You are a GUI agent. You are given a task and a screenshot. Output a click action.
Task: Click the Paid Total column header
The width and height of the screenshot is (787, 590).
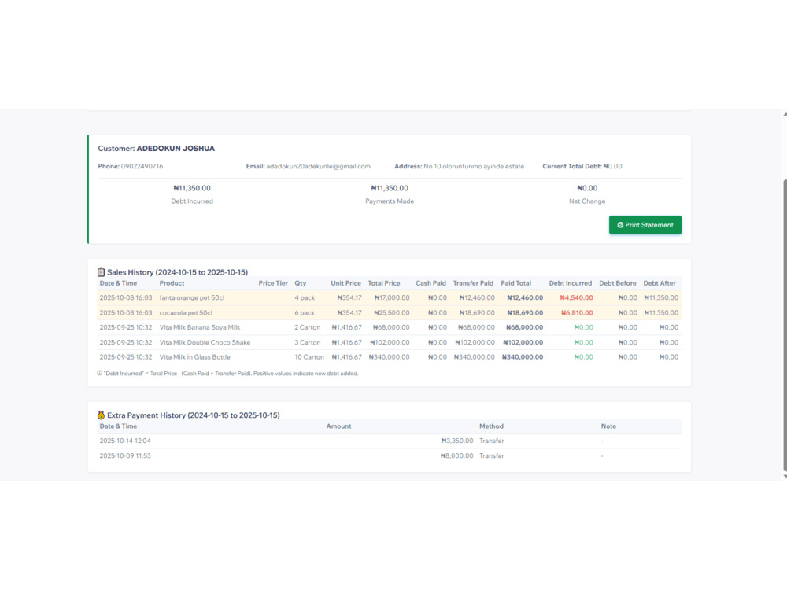[x=516, y=283]
